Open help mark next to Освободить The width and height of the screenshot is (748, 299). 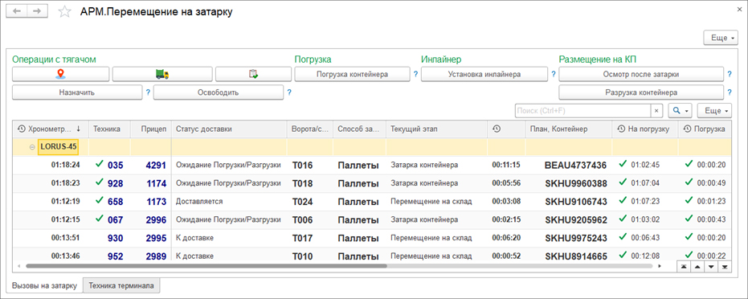(289, 92)
